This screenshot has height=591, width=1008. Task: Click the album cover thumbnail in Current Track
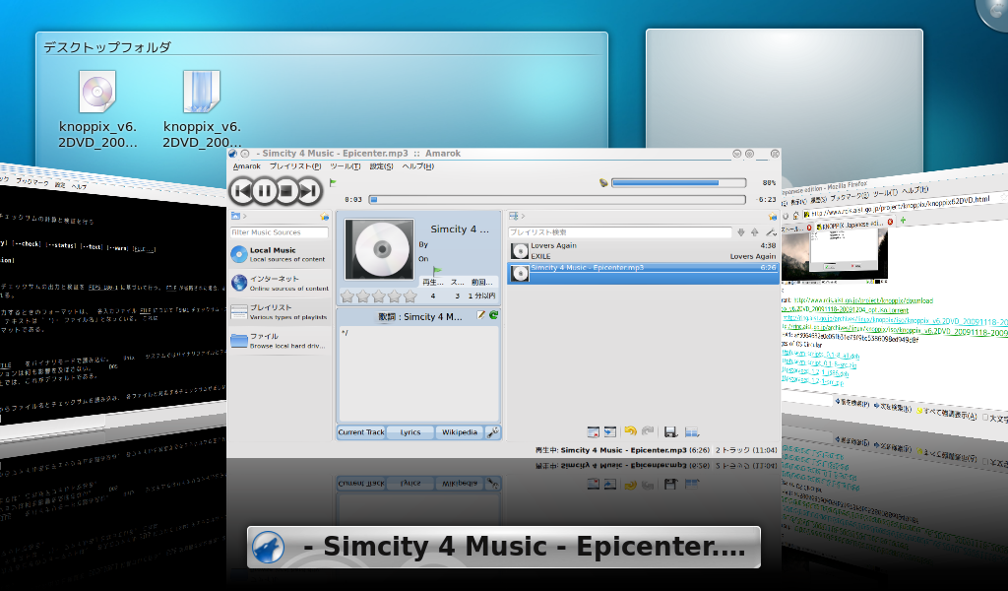click(379, 249)
